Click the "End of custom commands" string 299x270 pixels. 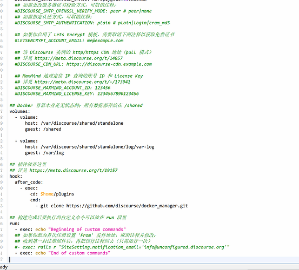[79, 253]
